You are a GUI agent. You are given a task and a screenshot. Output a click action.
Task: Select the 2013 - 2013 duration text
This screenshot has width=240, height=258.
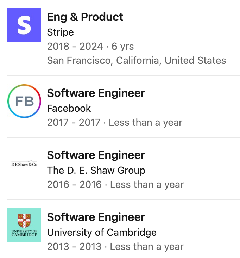tap(115, 246)
